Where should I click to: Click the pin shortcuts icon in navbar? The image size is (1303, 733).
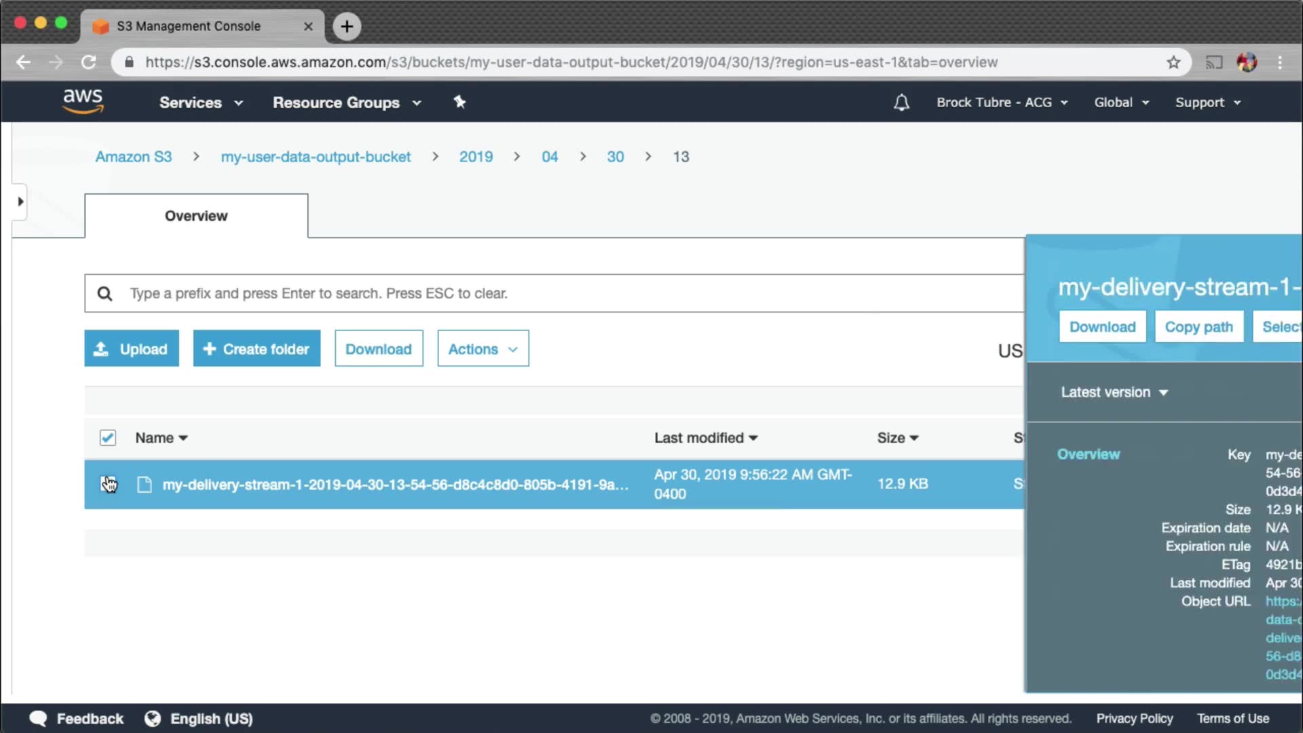[x=459, y=102]
